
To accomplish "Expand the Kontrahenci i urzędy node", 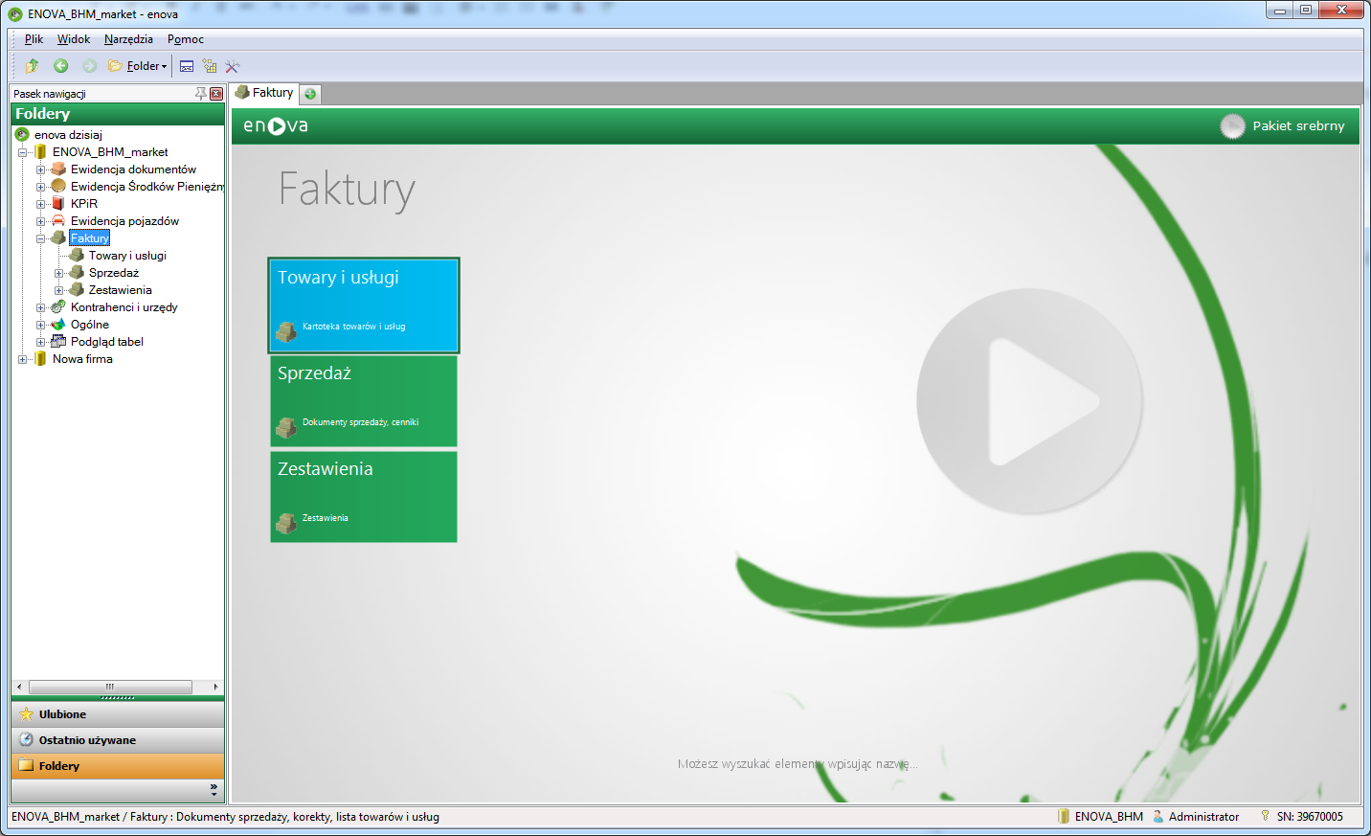I will coord(40,307).
